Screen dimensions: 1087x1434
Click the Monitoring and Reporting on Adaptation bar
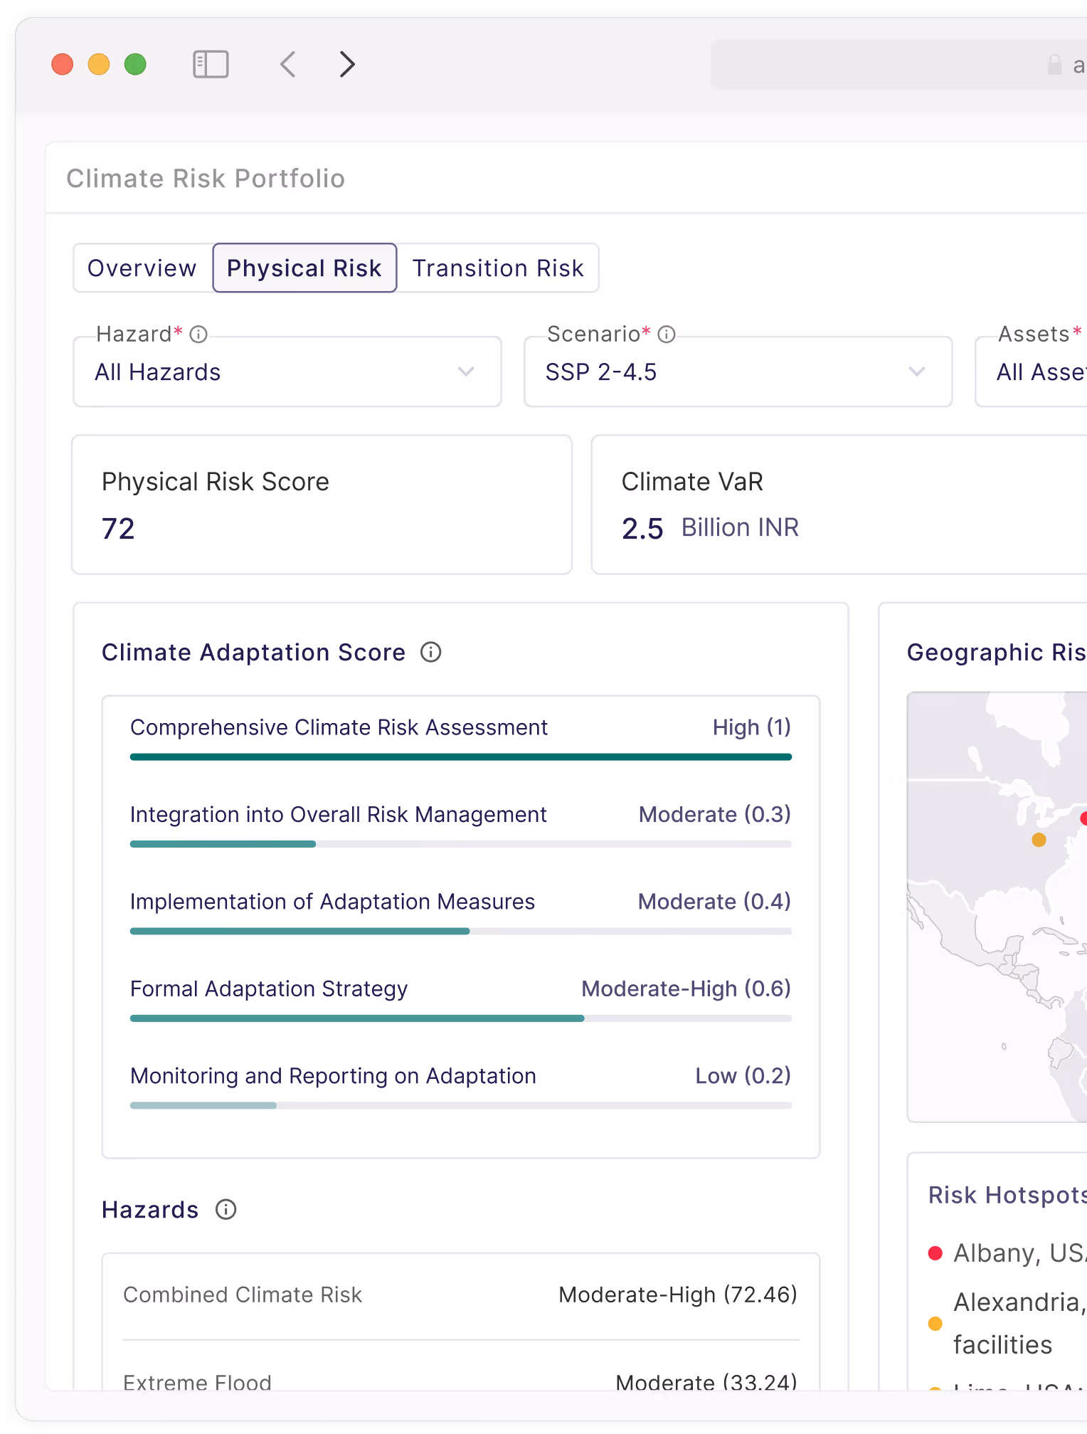click(x=461, y=1105)
